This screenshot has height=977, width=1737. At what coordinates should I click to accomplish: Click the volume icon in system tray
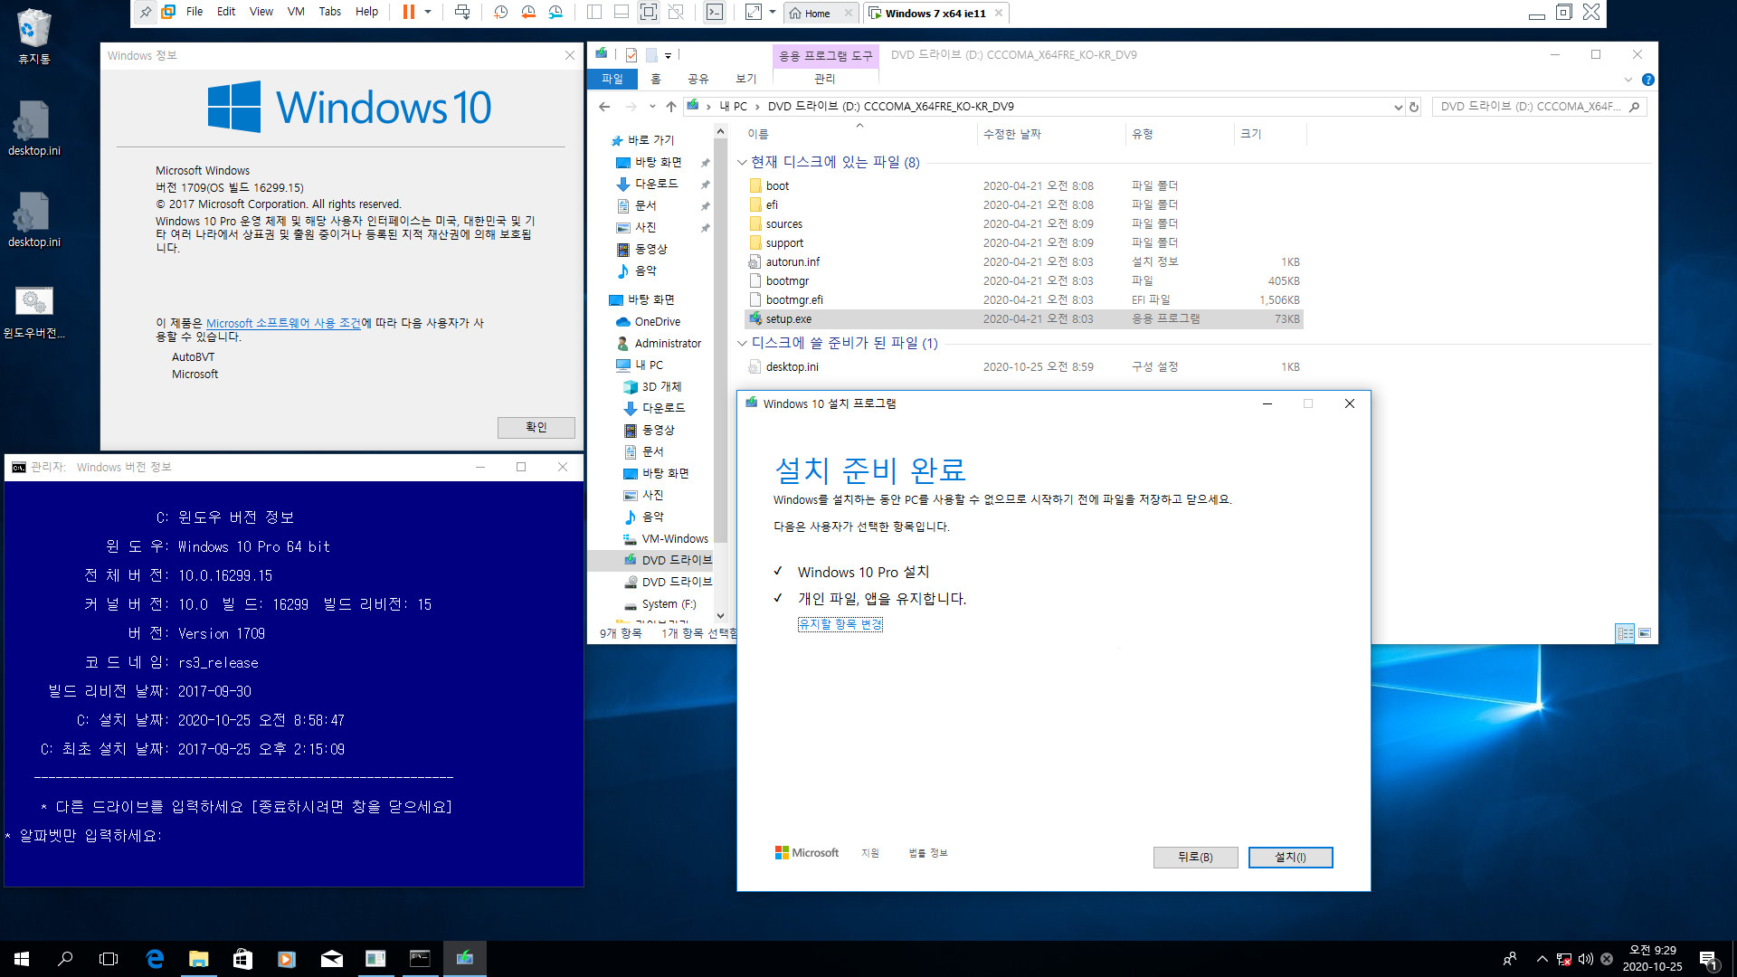pyautogui.click(x=1585, y=959)
